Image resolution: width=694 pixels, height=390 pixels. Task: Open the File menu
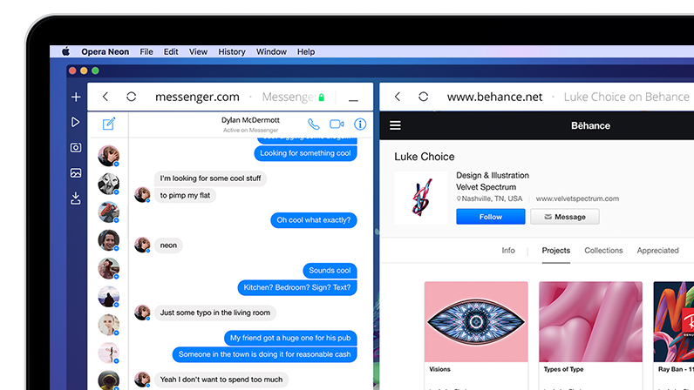click(146, 51)
